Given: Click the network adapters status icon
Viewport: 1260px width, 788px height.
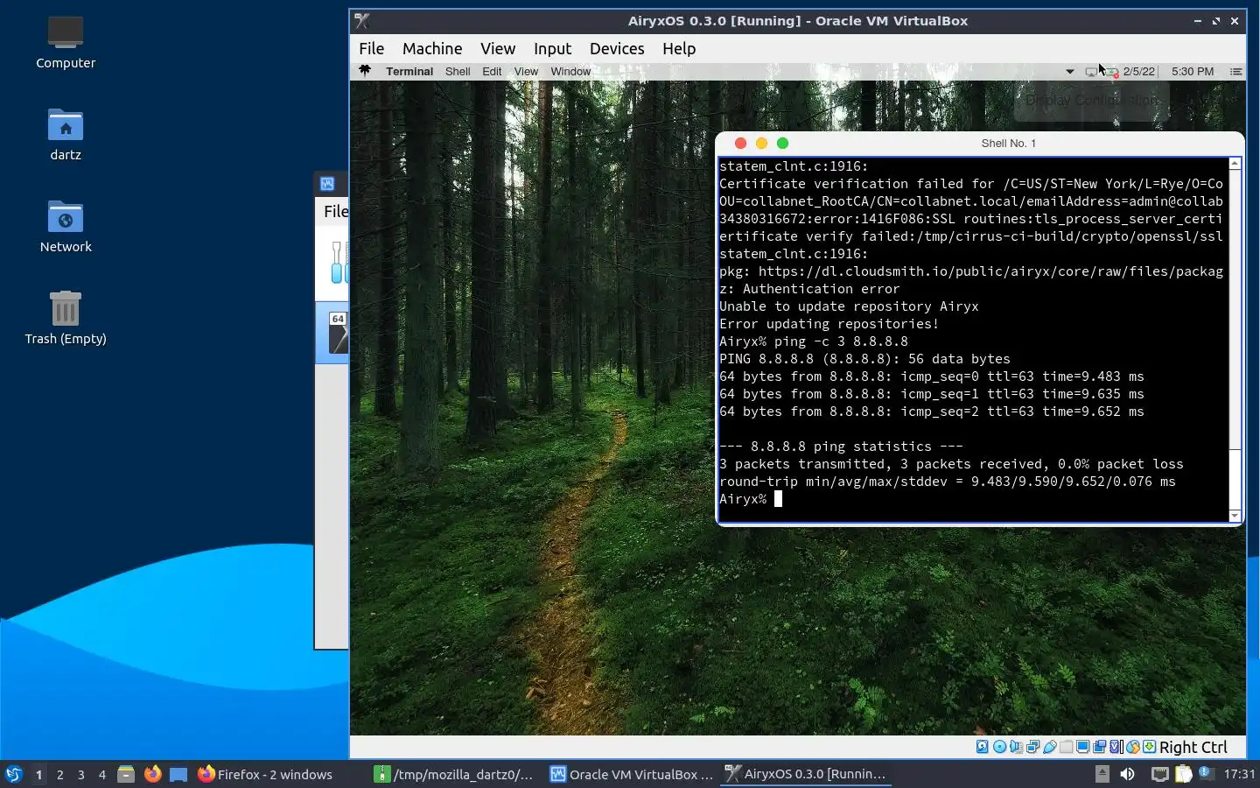Looking at the screenshot, I should click(1032, 747).
